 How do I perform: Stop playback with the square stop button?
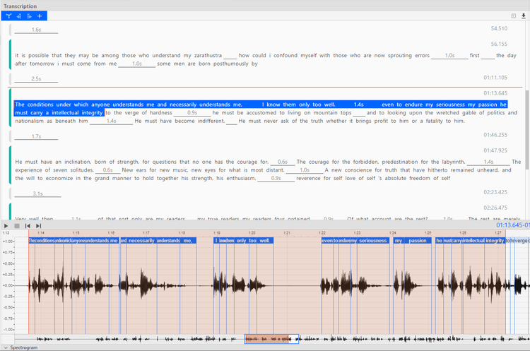click(17, 226)
